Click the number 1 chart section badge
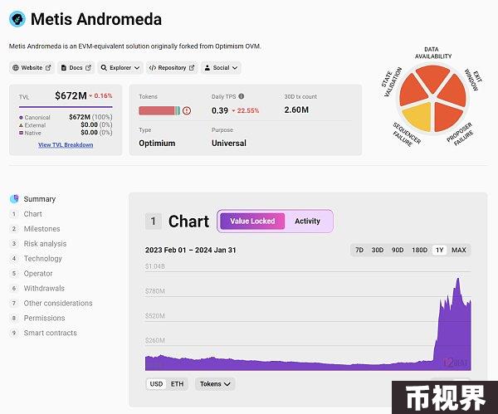This screenshot has height=414, width=498. tap(153, 221)
